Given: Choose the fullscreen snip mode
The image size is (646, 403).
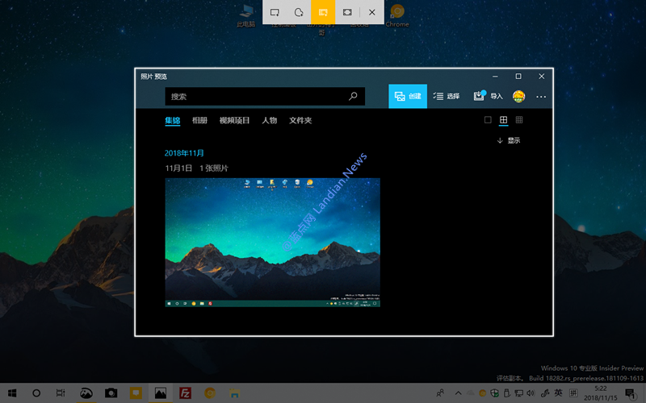Looking at the screenshot, I should tap(347, 12).
